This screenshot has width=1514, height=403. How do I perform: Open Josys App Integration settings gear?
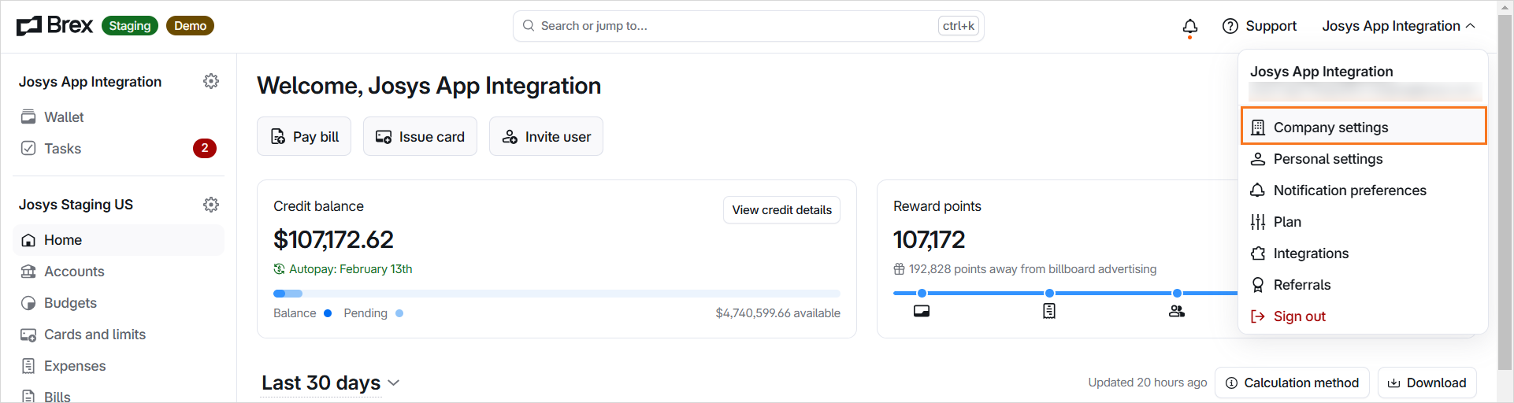click(211, 81)
